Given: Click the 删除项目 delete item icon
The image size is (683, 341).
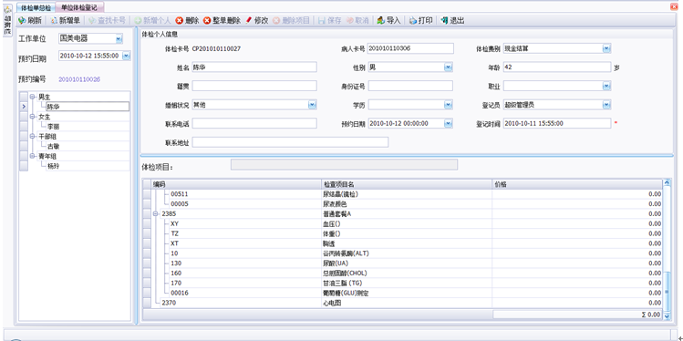Looking at the screenshot, I should pos(276,20).
